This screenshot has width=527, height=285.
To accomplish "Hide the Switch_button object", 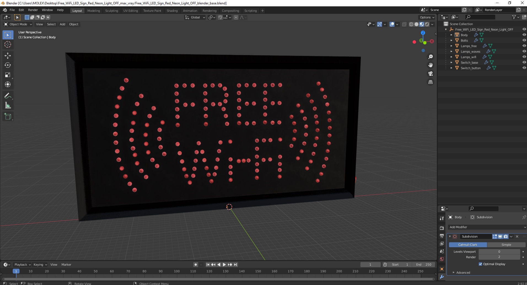I will 524,68.
